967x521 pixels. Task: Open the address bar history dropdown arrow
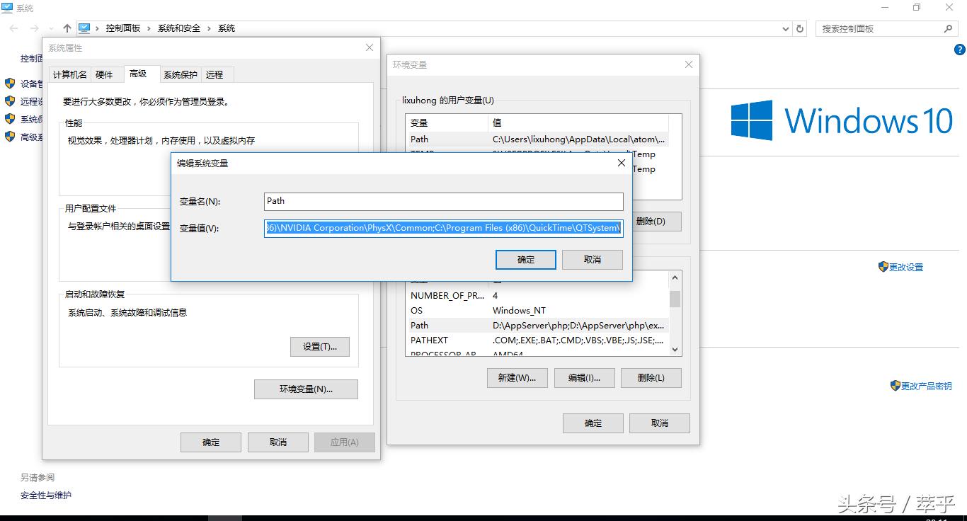tap(784, 28)
